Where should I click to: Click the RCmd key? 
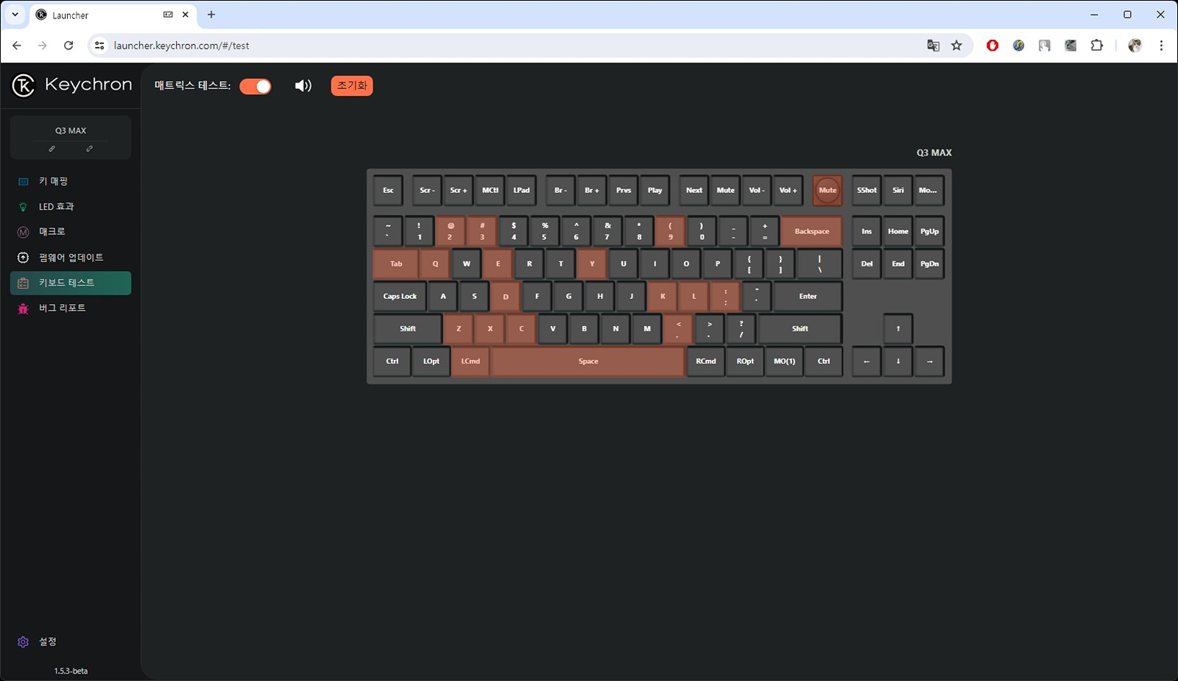(706, 361)
